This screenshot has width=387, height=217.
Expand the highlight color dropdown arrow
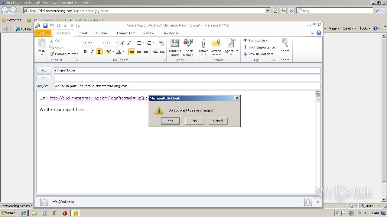(113, 52)
